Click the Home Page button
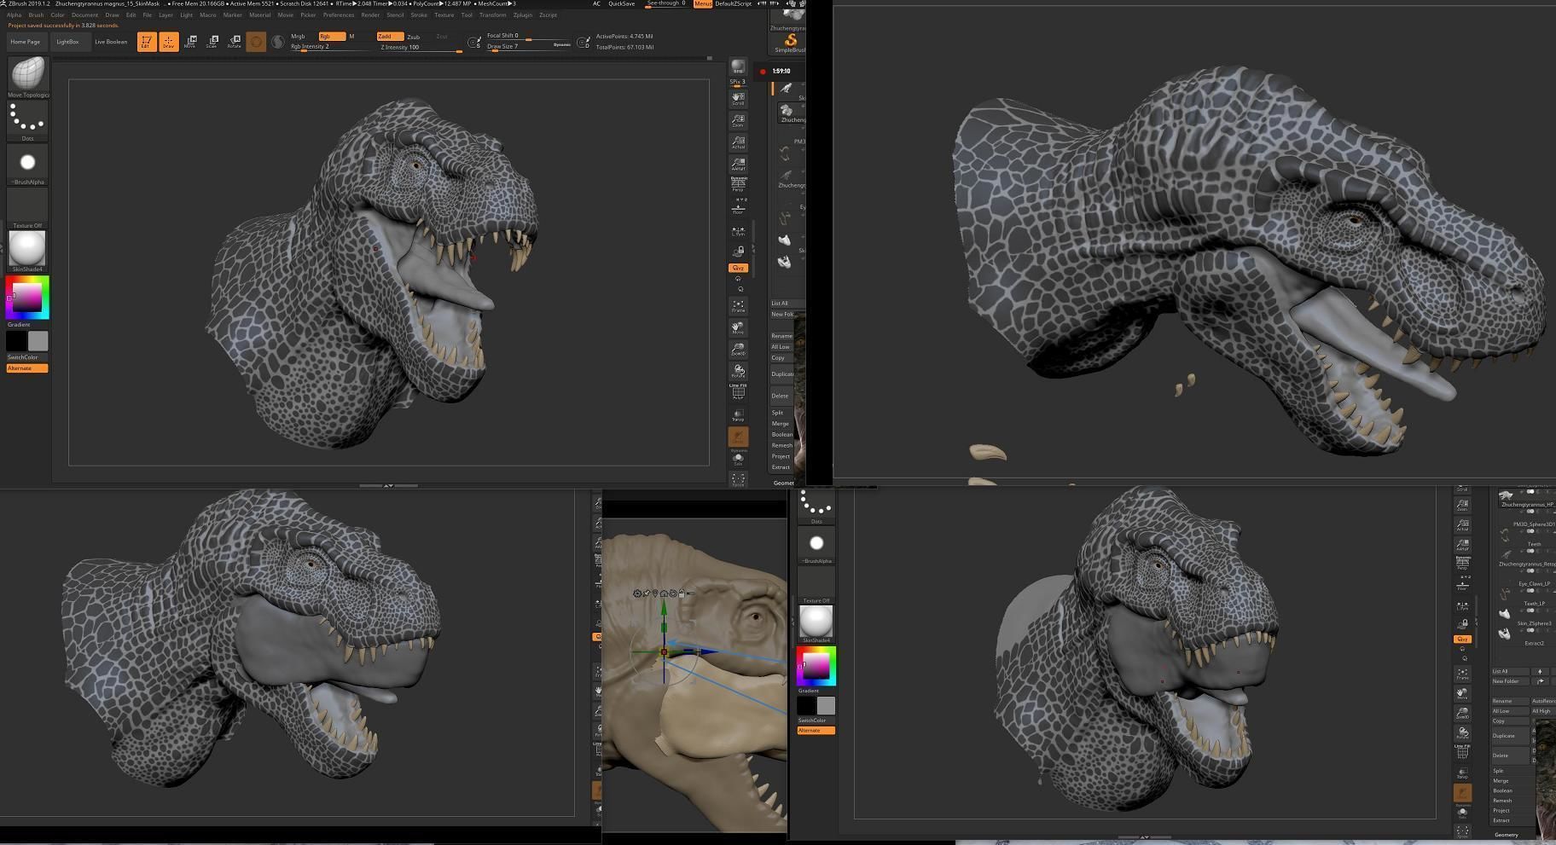 click(x=25, y=42)
